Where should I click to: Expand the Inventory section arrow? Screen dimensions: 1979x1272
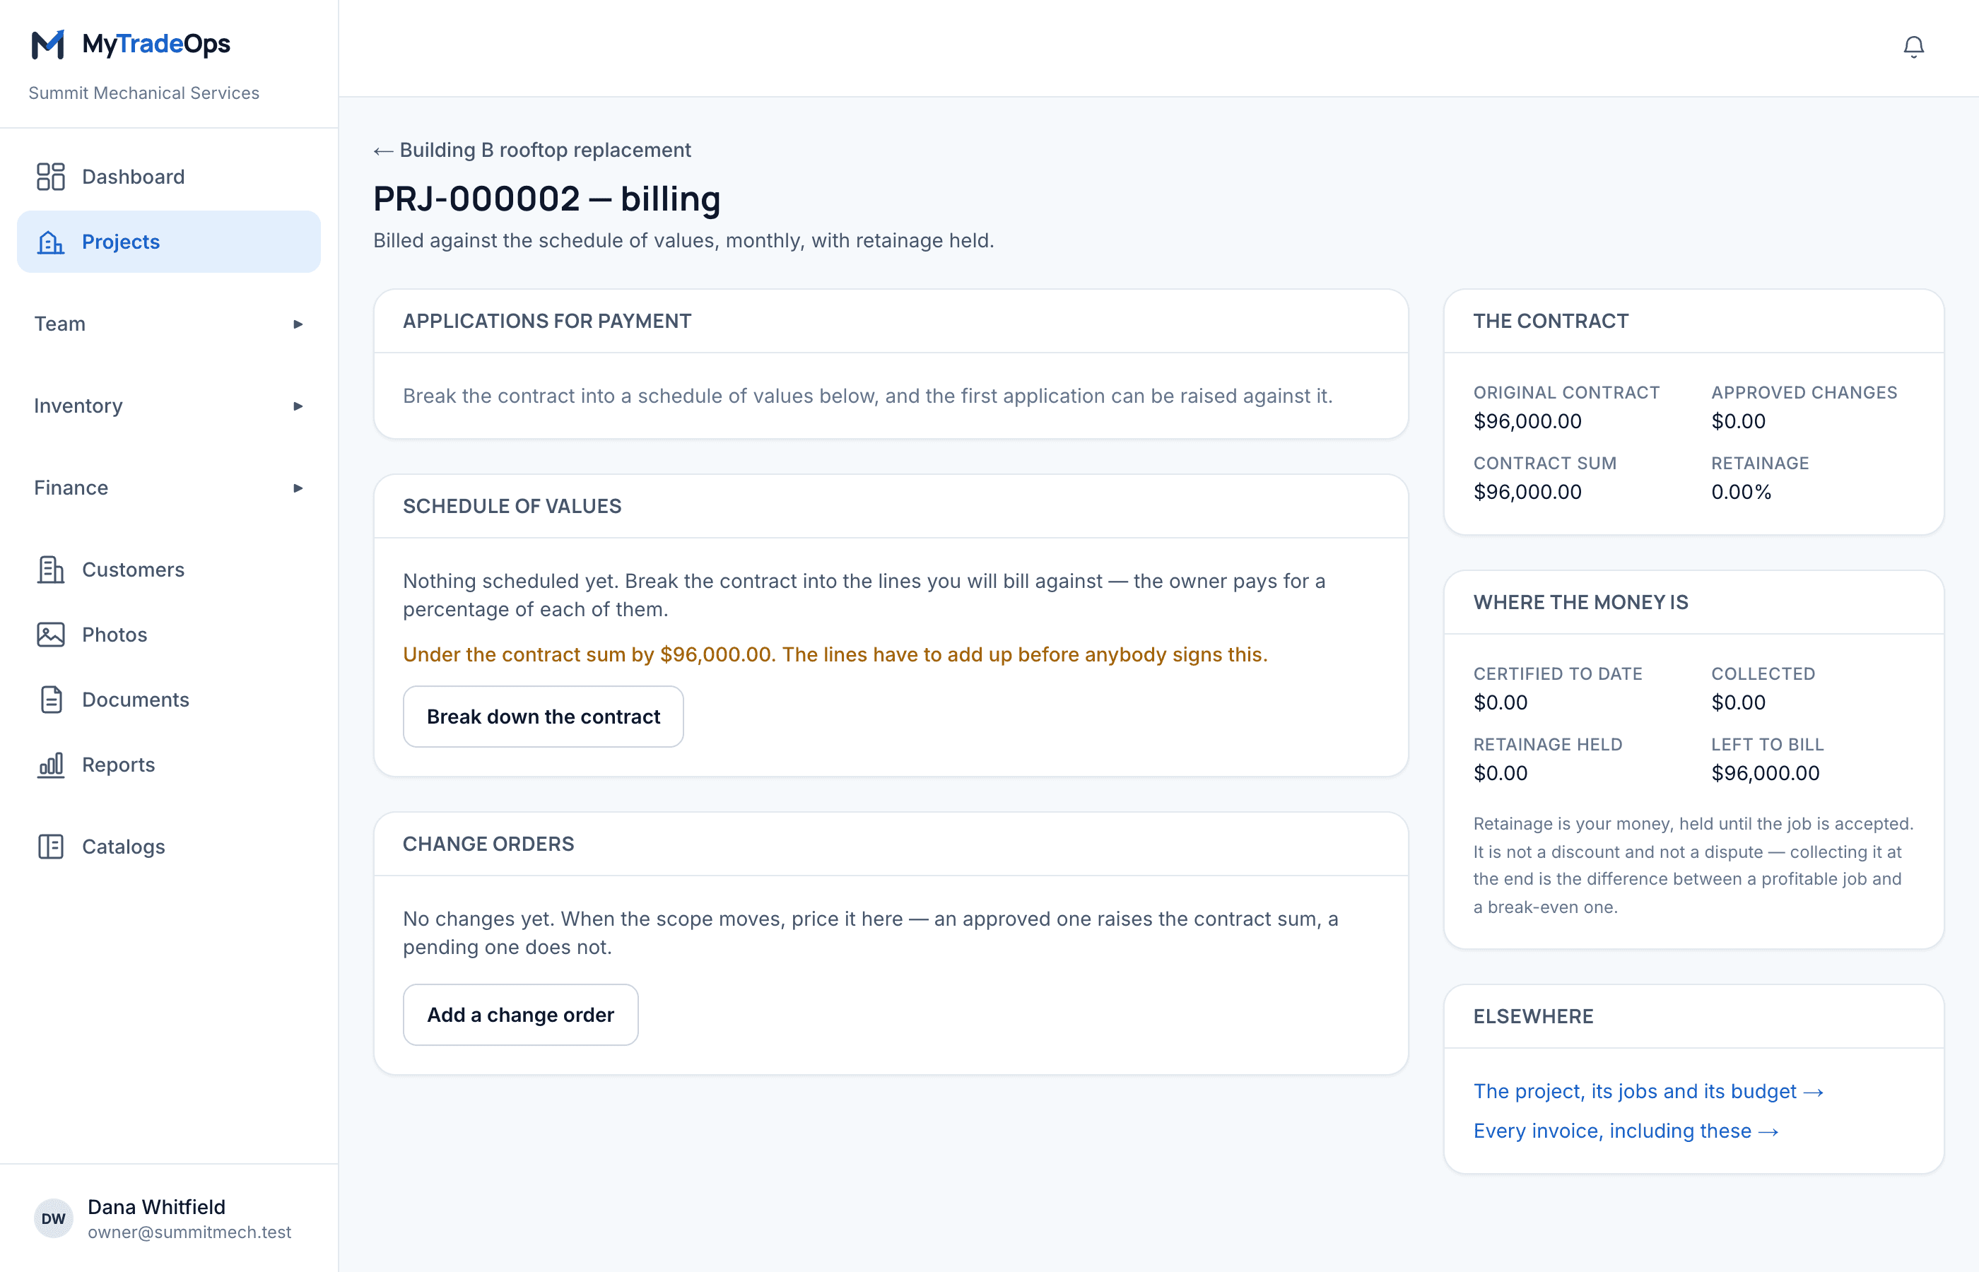(298, 406)
